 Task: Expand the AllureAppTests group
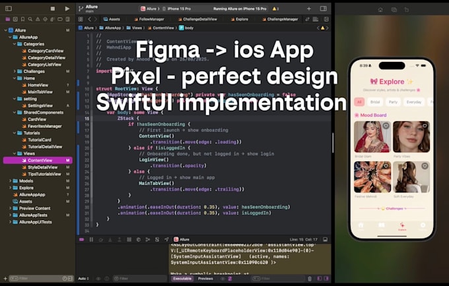click(x=11, y=215)
